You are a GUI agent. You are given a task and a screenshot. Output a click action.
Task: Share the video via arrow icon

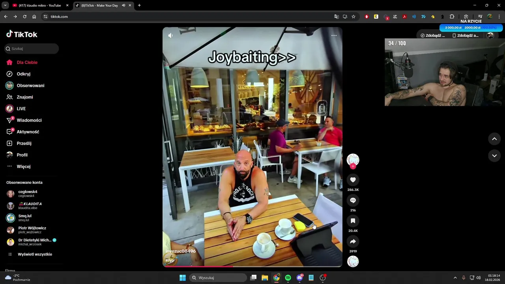pyautogui.click(x=353, y=241)
